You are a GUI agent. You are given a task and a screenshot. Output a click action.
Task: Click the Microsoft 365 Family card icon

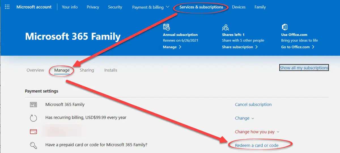[33, 105]
